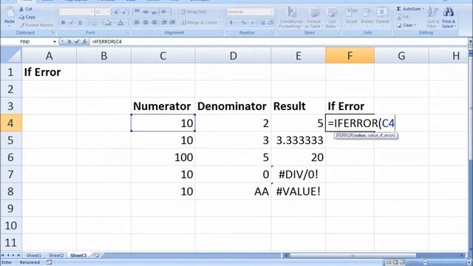Click the Delete cells button
Viewport: 473px width, 266px height.
tap(367, 16)
